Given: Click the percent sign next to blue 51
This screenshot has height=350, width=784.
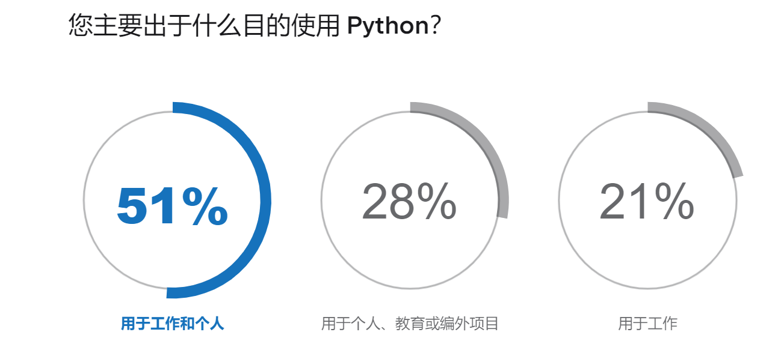Looking at the screenshot, I should [205, 207].
